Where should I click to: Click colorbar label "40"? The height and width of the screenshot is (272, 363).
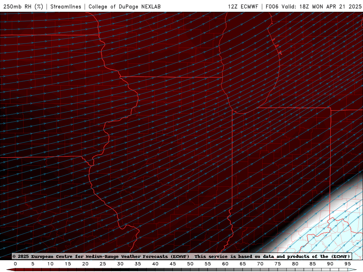point(155,264)
